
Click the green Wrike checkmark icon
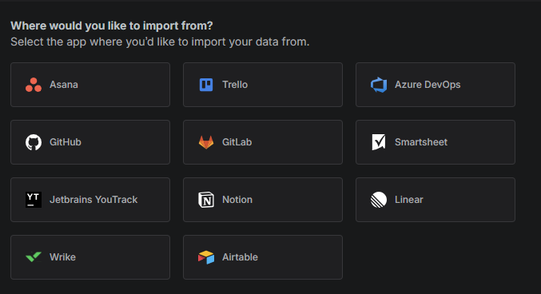(x=34, y=257)
